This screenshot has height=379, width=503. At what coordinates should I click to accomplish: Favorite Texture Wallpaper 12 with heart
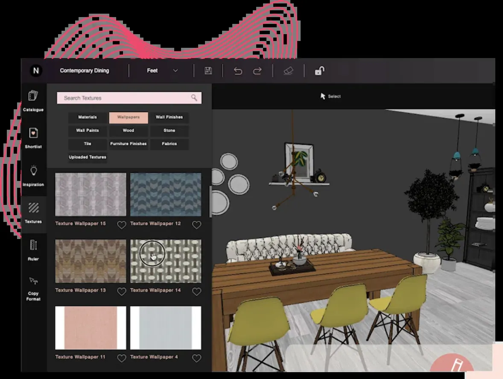(196, 225)
